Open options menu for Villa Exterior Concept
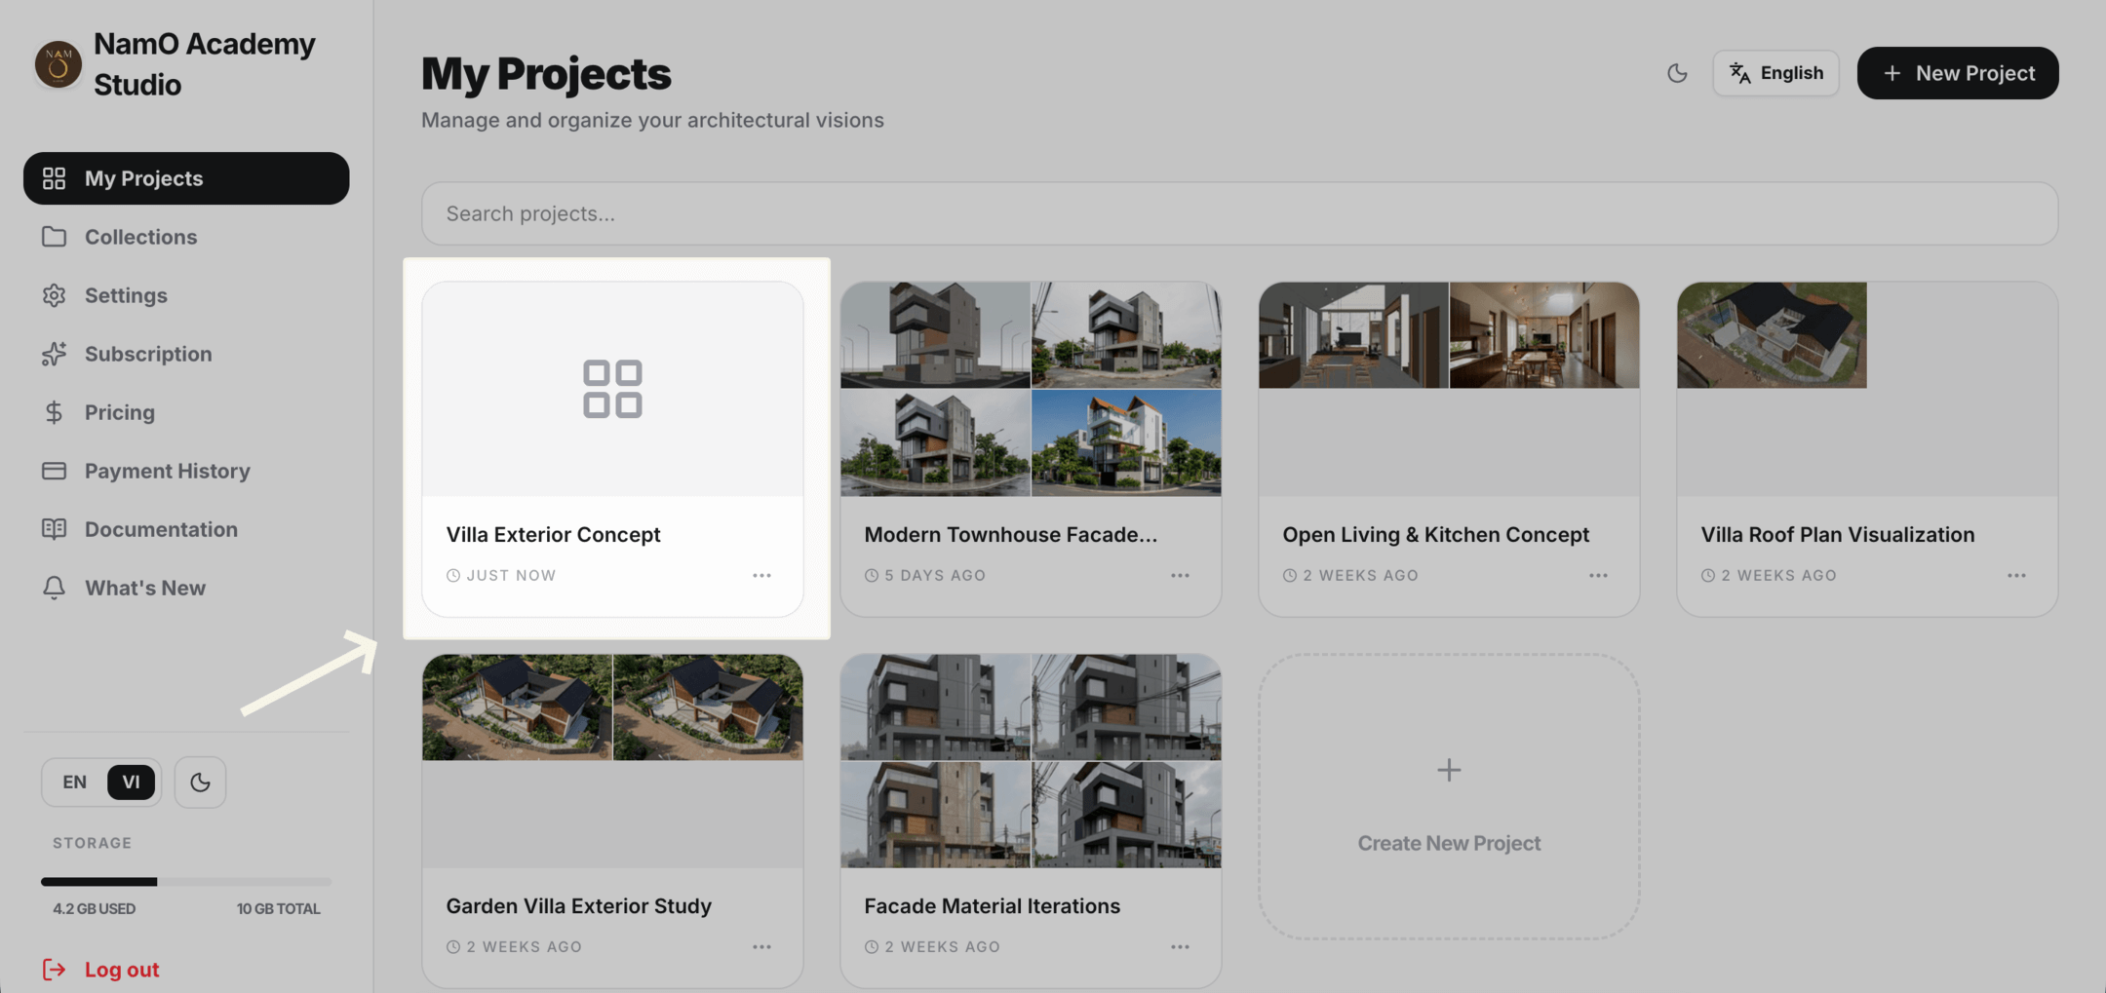2106x993 pixels. click(x=761, y=576)
